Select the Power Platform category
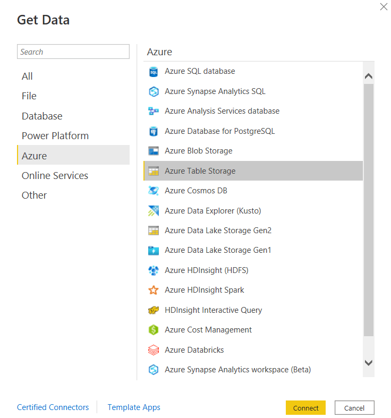Screen dimensions: 391x418 (x=55, y=135)
